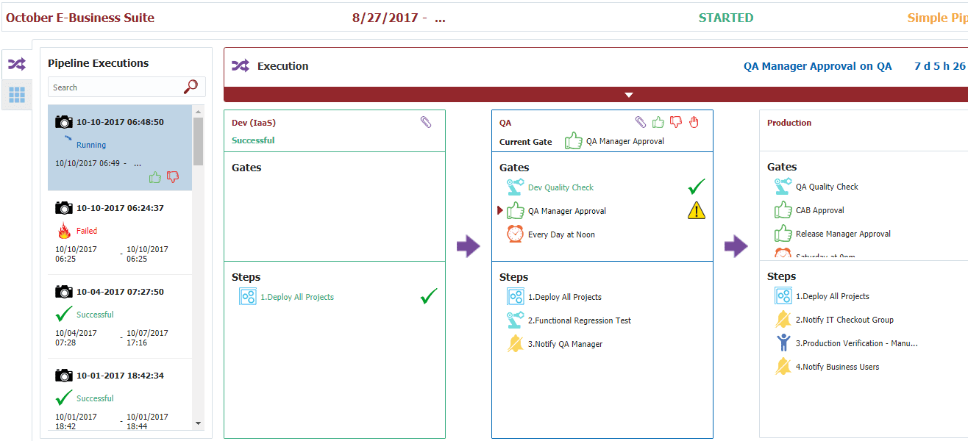Screen dimensions: 968x441
Task: Click into the Pipeline Executions search field
Action: click(115, 87)
